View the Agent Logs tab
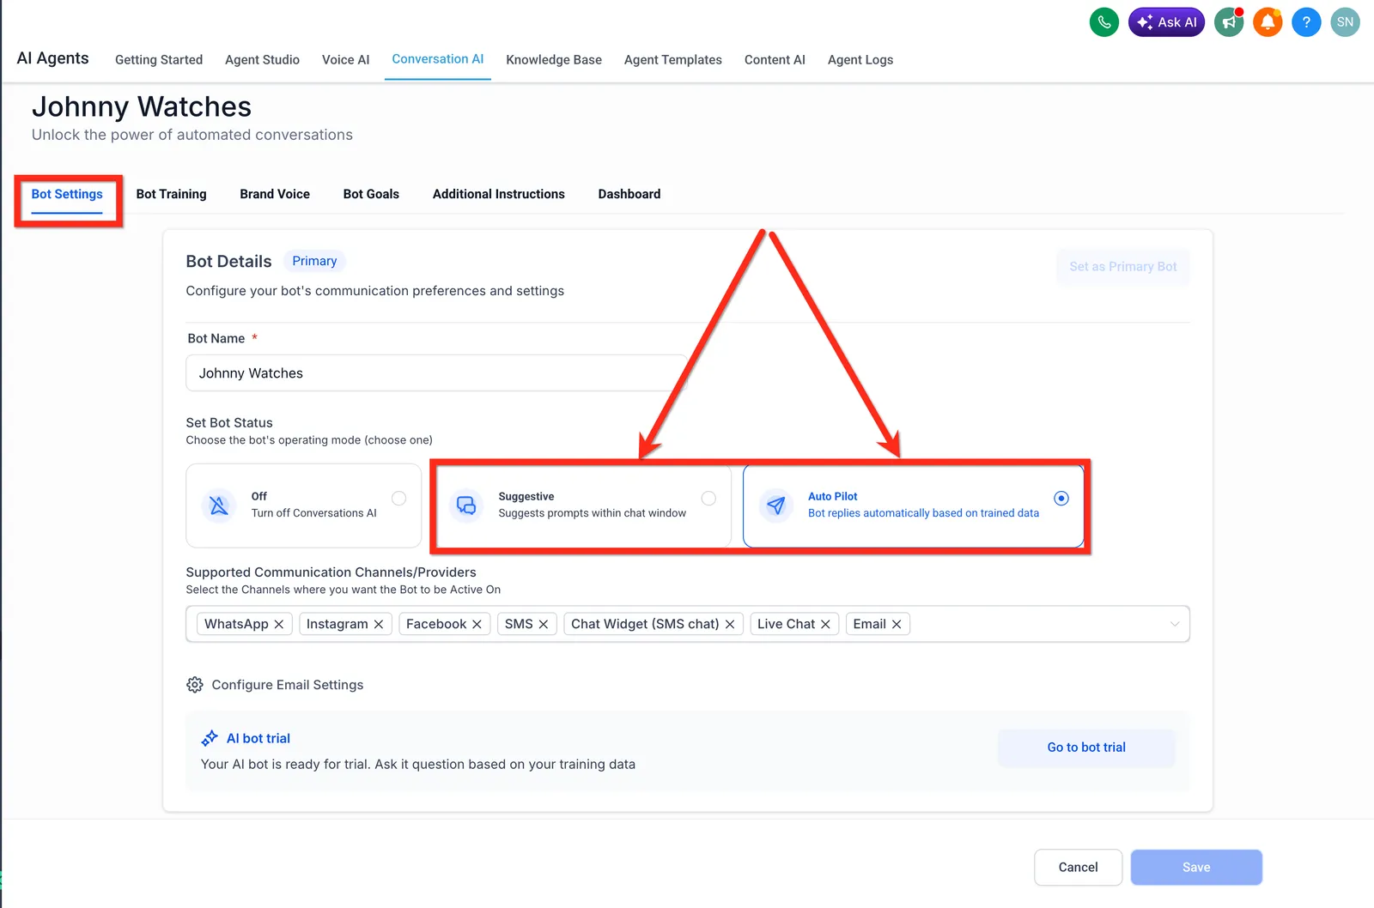Screen dimensions: 1374x908 coord(860,59)
